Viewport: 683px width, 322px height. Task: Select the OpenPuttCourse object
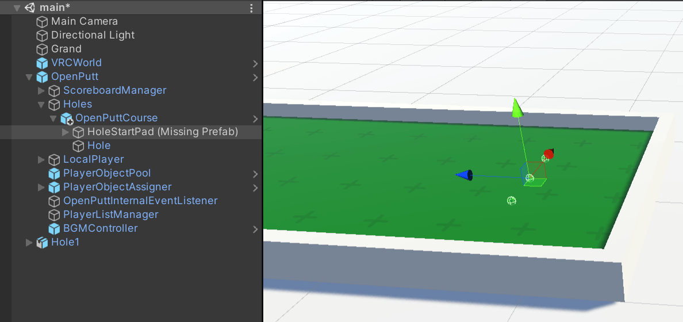(x=117, y=118)
